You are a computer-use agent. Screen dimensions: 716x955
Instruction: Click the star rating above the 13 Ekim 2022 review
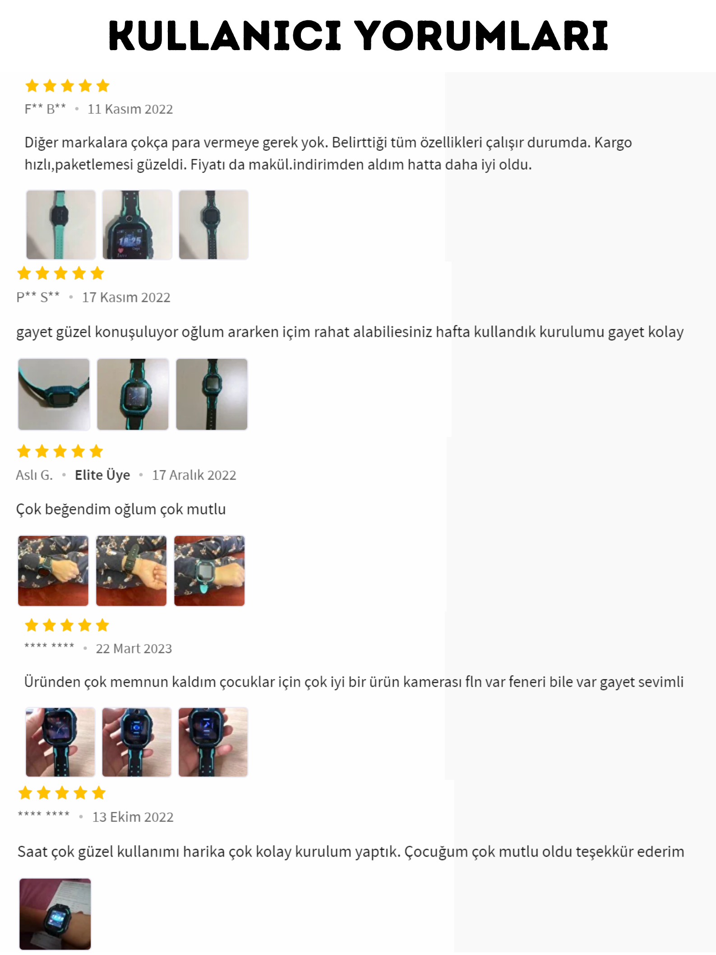[62, 793]
